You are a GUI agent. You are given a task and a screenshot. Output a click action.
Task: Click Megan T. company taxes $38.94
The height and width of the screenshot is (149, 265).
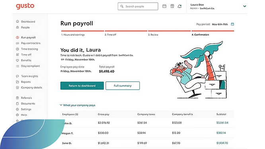click(142, 133)
